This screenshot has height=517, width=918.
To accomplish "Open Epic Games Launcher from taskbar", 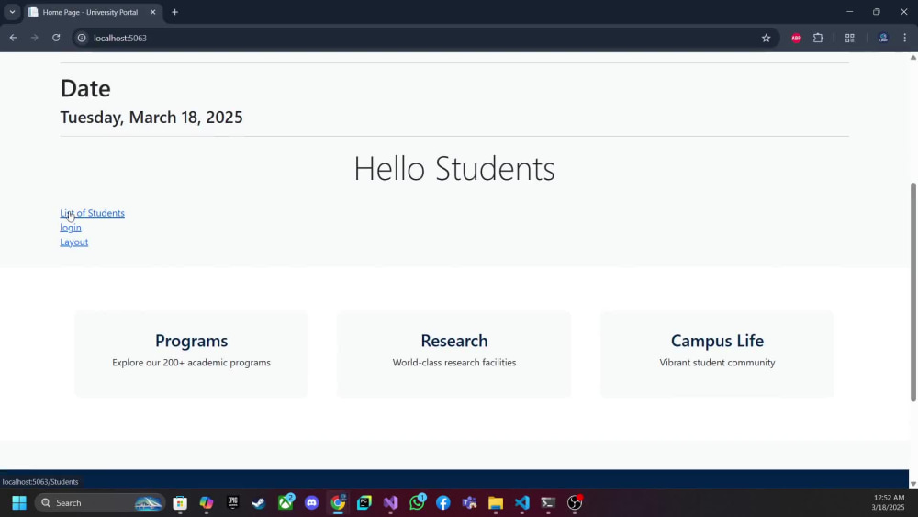I will point(232,503).
